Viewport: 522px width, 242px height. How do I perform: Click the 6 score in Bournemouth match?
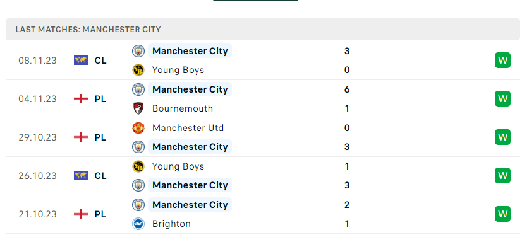347,89
